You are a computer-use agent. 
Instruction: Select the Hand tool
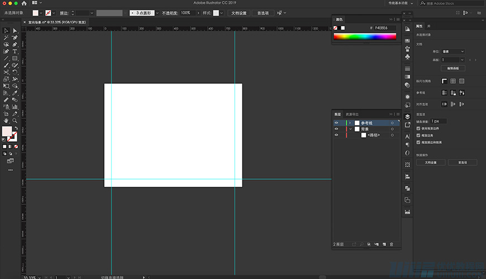click(x=6, y=120)
